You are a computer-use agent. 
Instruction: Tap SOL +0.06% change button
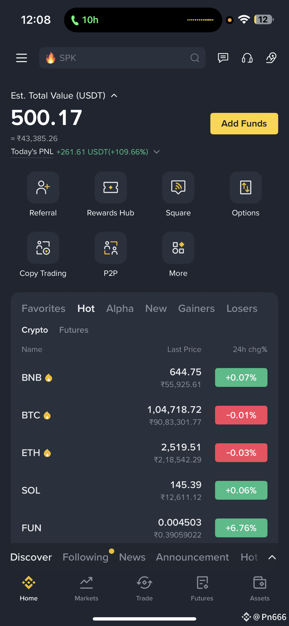point(241,490)
